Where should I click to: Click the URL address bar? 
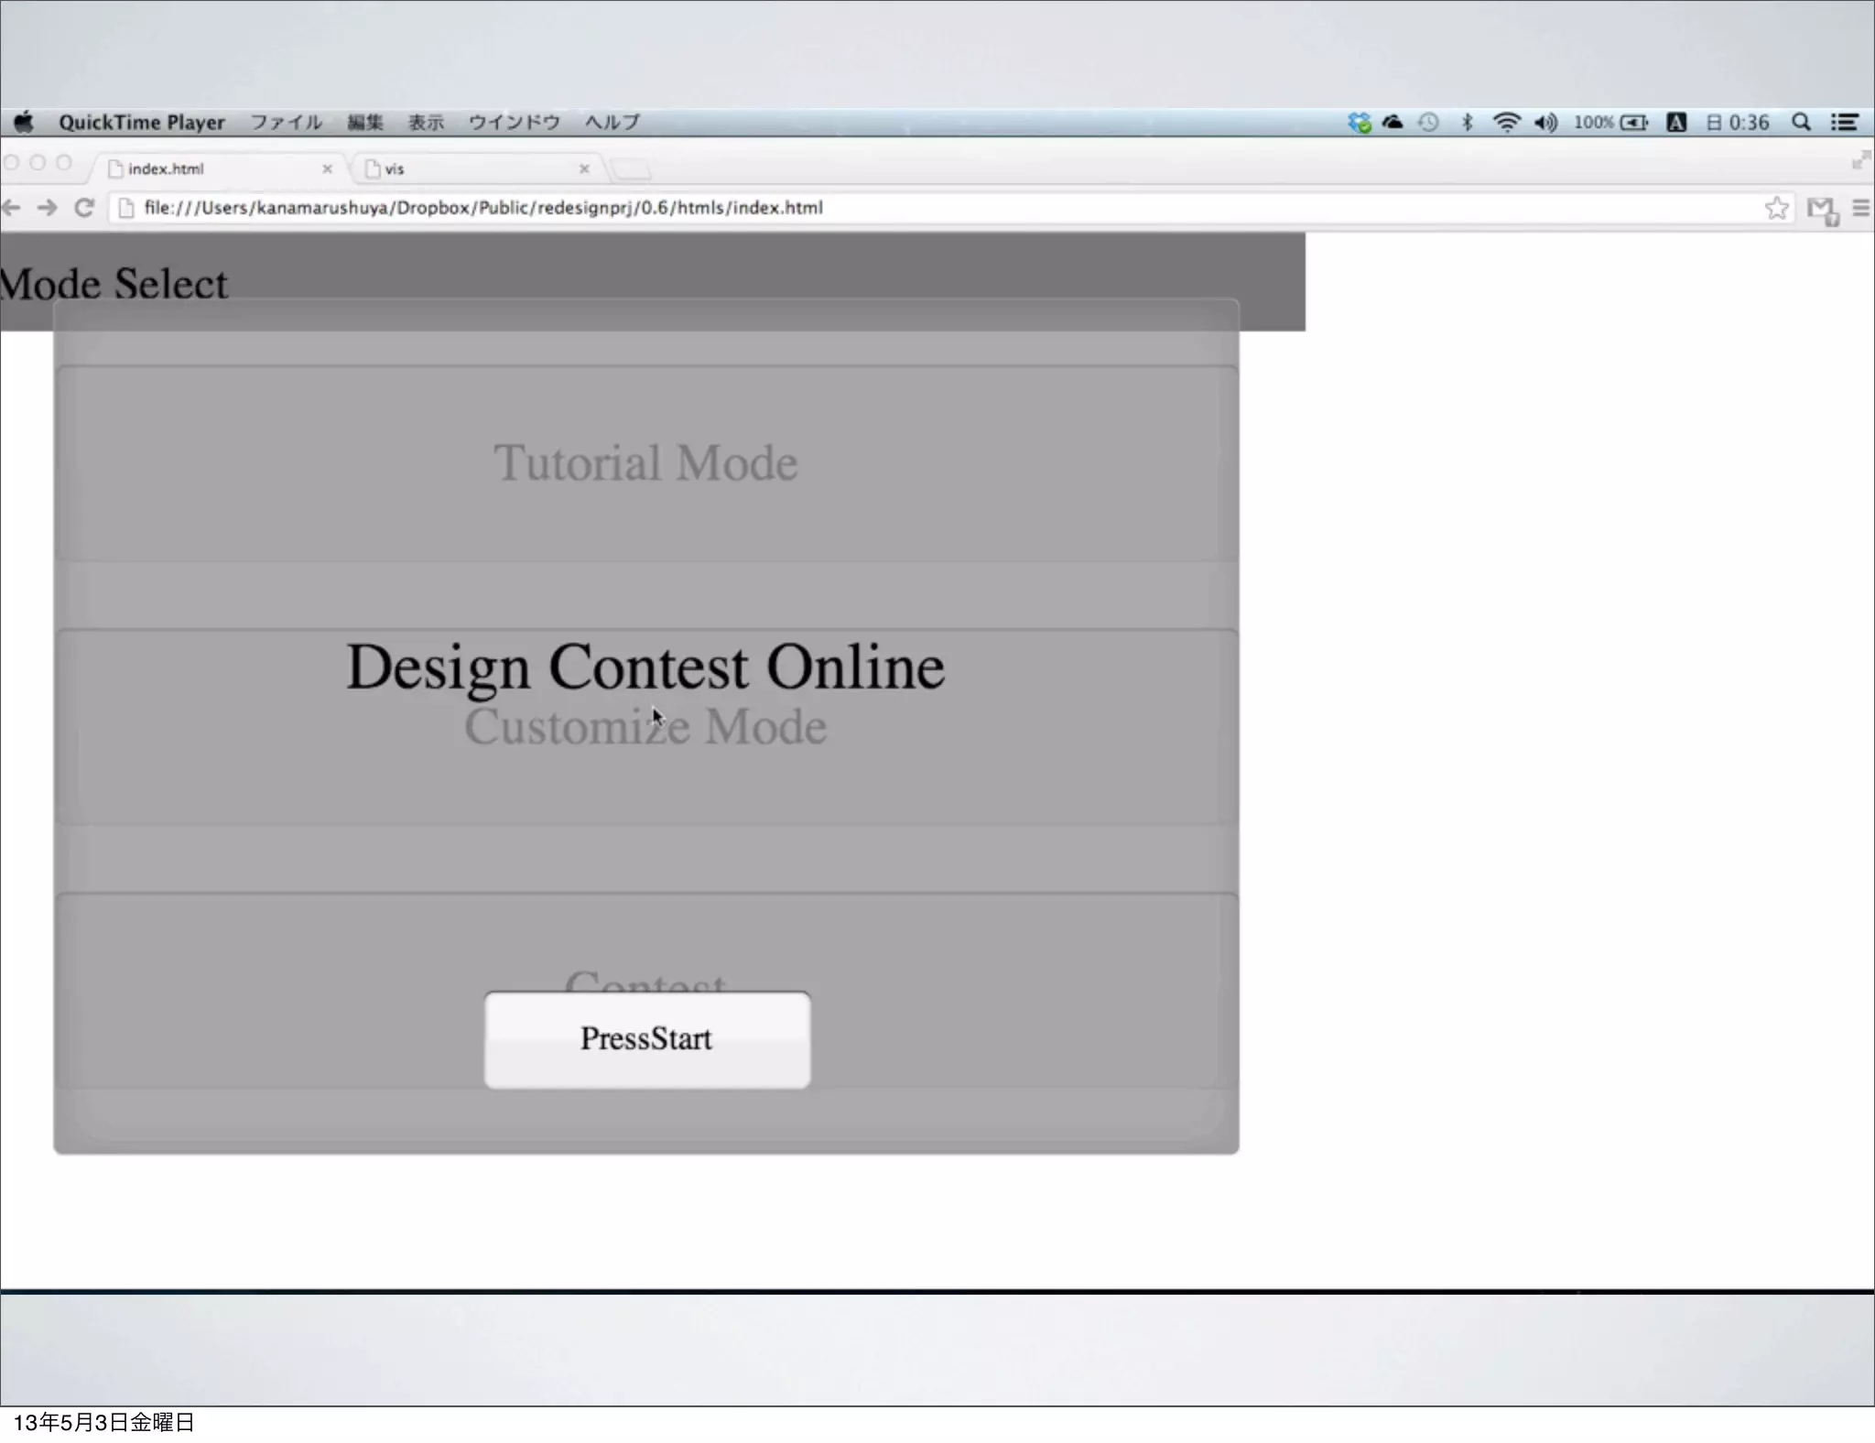pyautogui.click(x=916, y=208)
